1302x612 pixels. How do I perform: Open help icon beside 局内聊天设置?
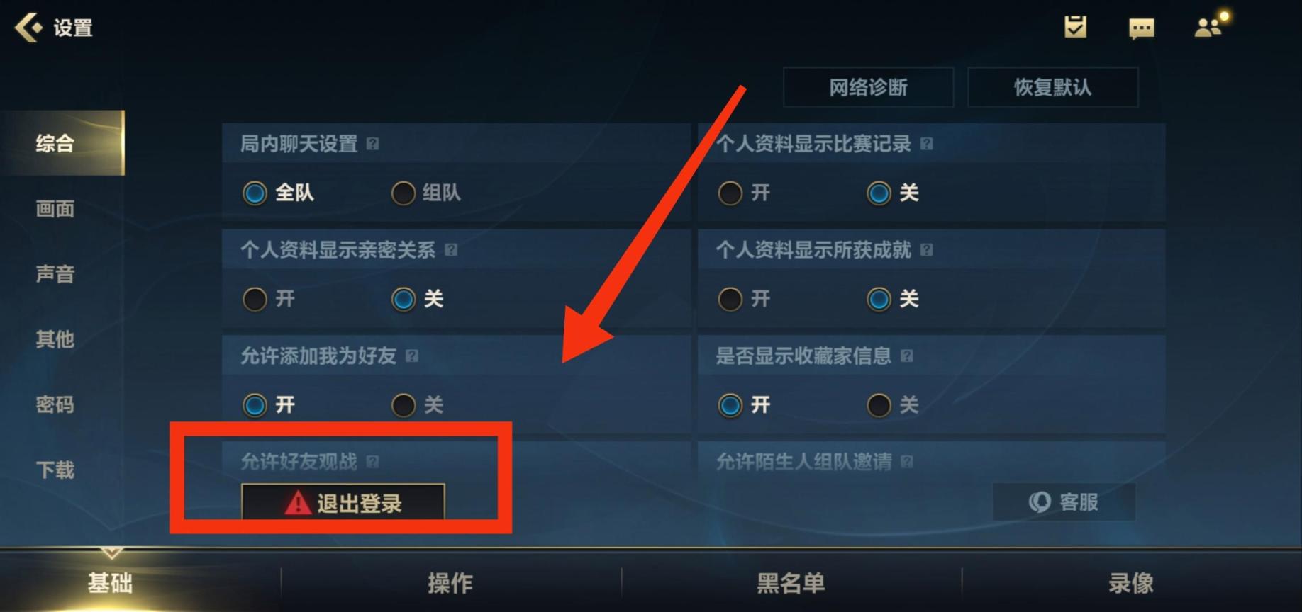point(372,144)
